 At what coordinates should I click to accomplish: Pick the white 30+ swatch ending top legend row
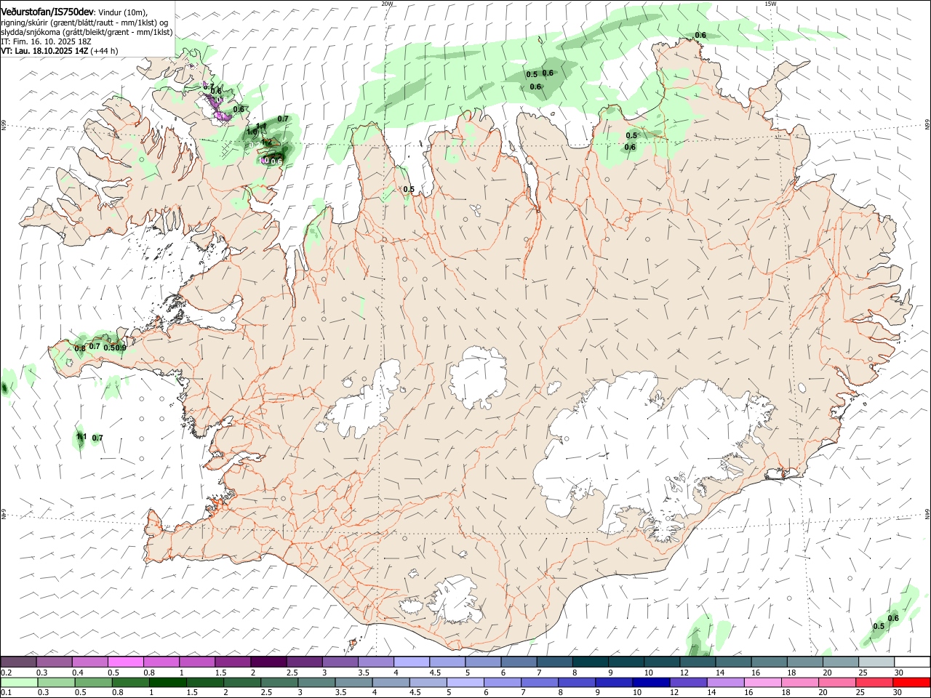(x=911, y=662)
